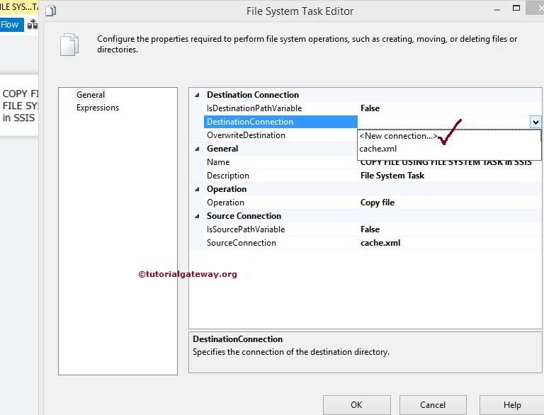Click the Cancel button
The image size is (544, 415).
click(x=433, y=405)
